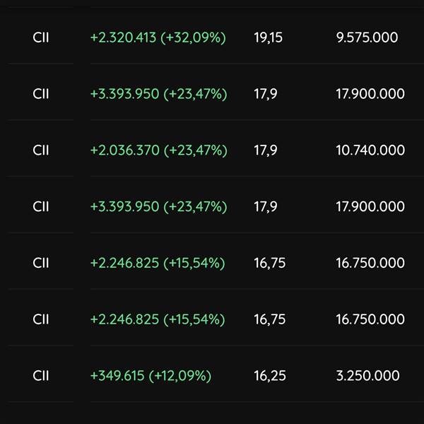Click the +2.320.413 (+32,09%) profit cell
The height and width of the screenshot is (424, 424).
click(158, 37)
